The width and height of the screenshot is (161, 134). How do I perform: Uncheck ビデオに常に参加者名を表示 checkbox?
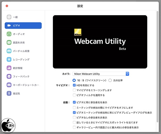tap(74, 102)
